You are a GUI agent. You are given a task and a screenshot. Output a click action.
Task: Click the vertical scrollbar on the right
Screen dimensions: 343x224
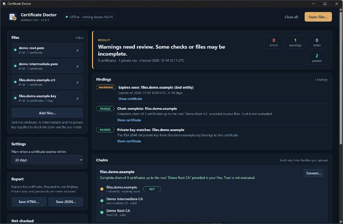[341, 78]
